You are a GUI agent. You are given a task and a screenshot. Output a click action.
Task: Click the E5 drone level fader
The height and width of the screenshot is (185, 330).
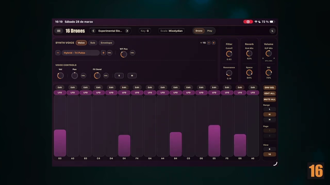pyautogui.click(x=214, y=126)
